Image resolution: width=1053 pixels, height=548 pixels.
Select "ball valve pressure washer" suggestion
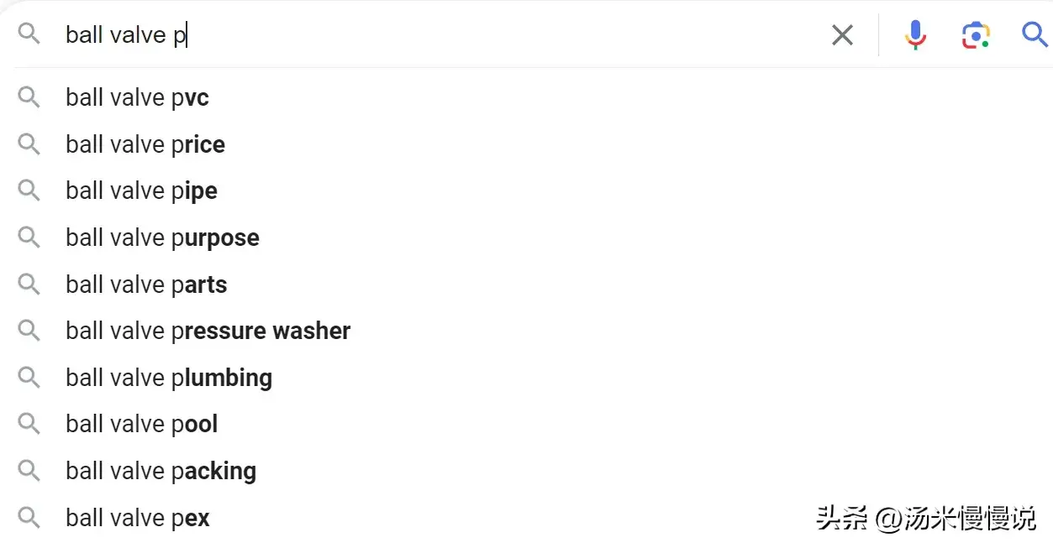(x=208, y=331)
